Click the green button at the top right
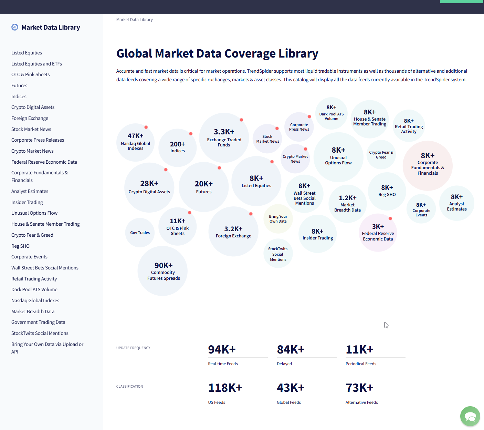The image size is (484, 430). [x=461, y=1]
